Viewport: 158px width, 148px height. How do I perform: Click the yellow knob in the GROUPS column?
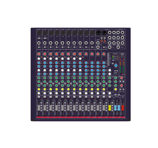(x=116, y=89)
